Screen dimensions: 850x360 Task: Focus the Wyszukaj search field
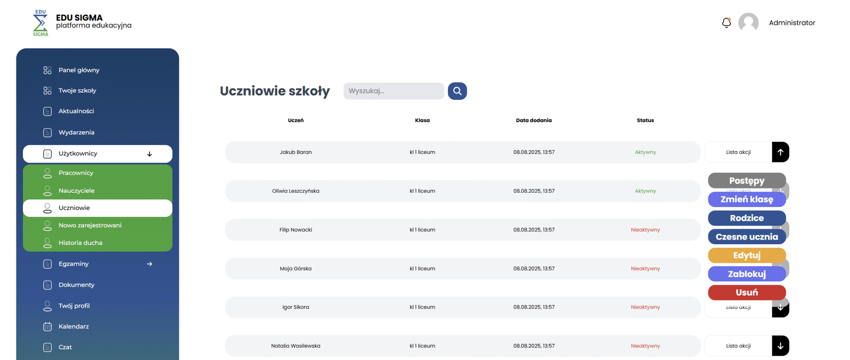393,91
